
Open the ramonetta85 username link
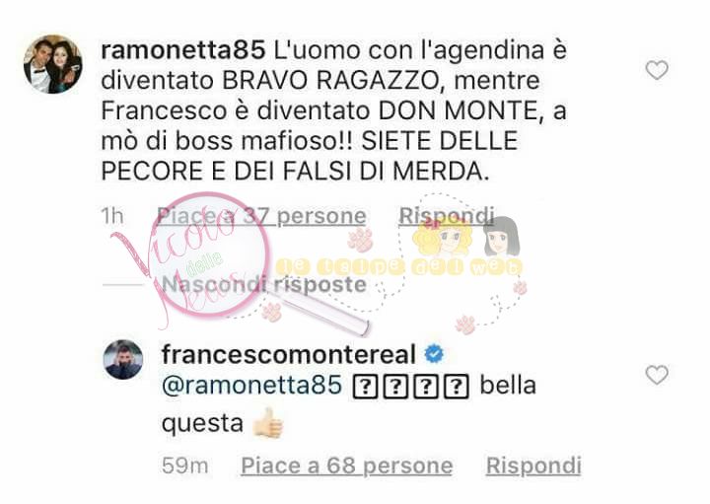point(183,50)
